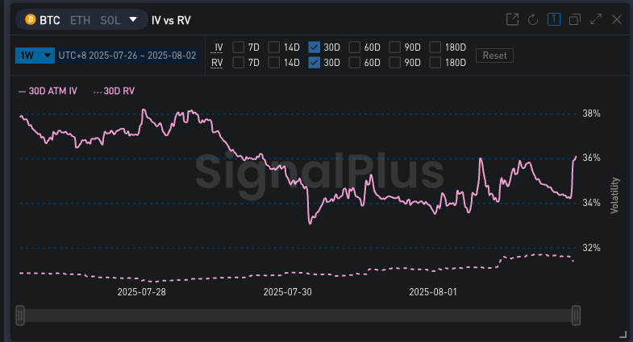This screenshot has width=633, height=342.
Task: Uncheck the RV 30D checkbox
Action: [314, 63]
